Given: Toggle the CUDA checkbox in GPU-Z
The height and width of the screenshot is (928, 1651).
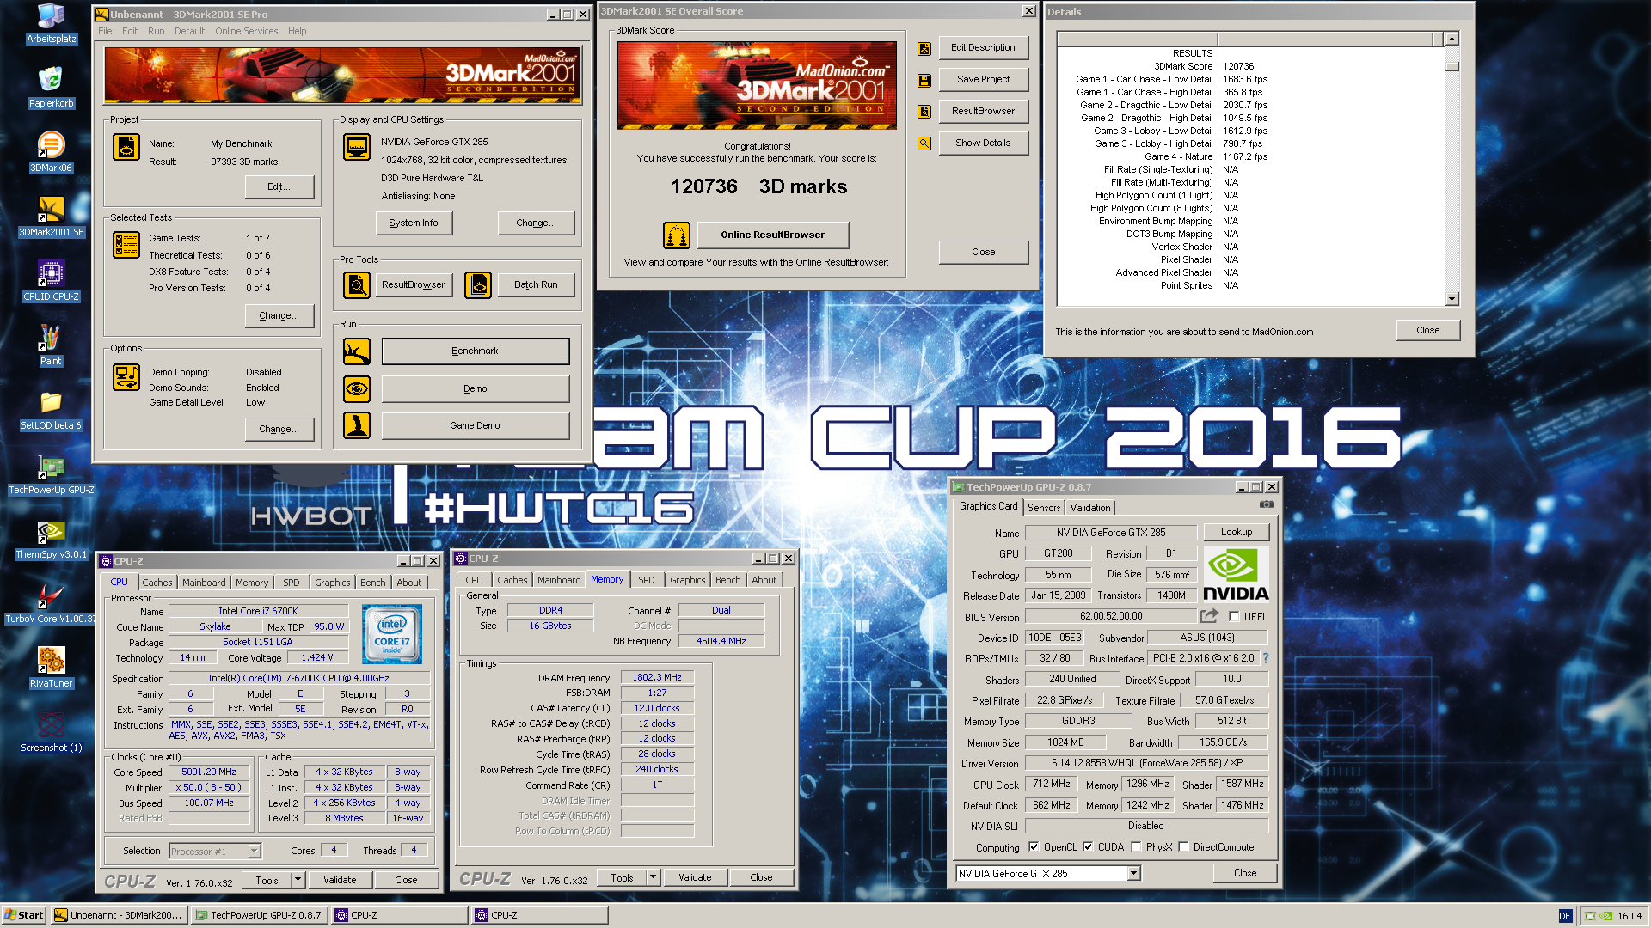Looking at the screenshot, I should (1088, 846).
